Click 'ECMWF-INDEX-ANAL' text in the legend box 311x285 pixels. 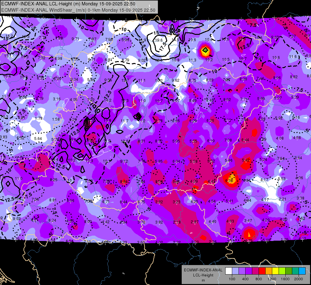click(x=203, y=270)
